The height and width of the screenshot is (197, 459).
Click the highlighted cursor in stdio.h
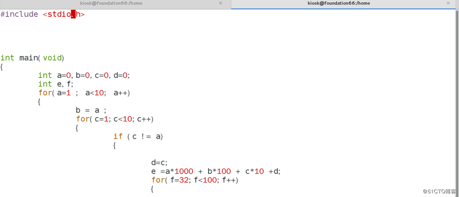(x=73, y=14)
